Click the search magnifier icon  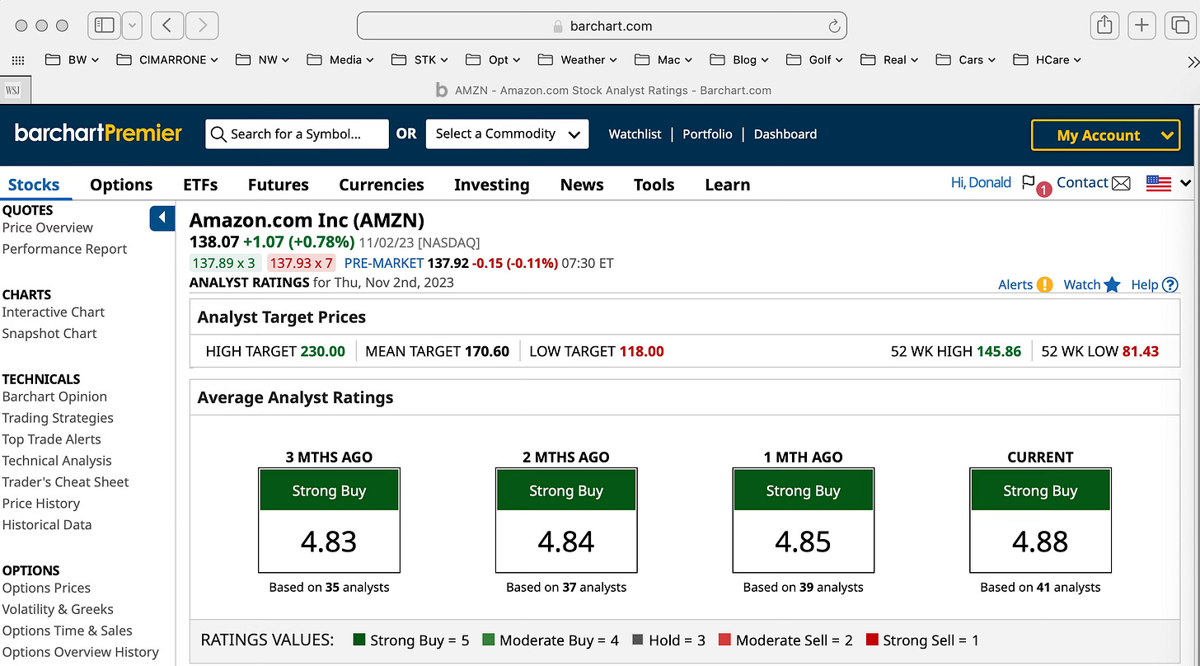click(x=218, y=134)
